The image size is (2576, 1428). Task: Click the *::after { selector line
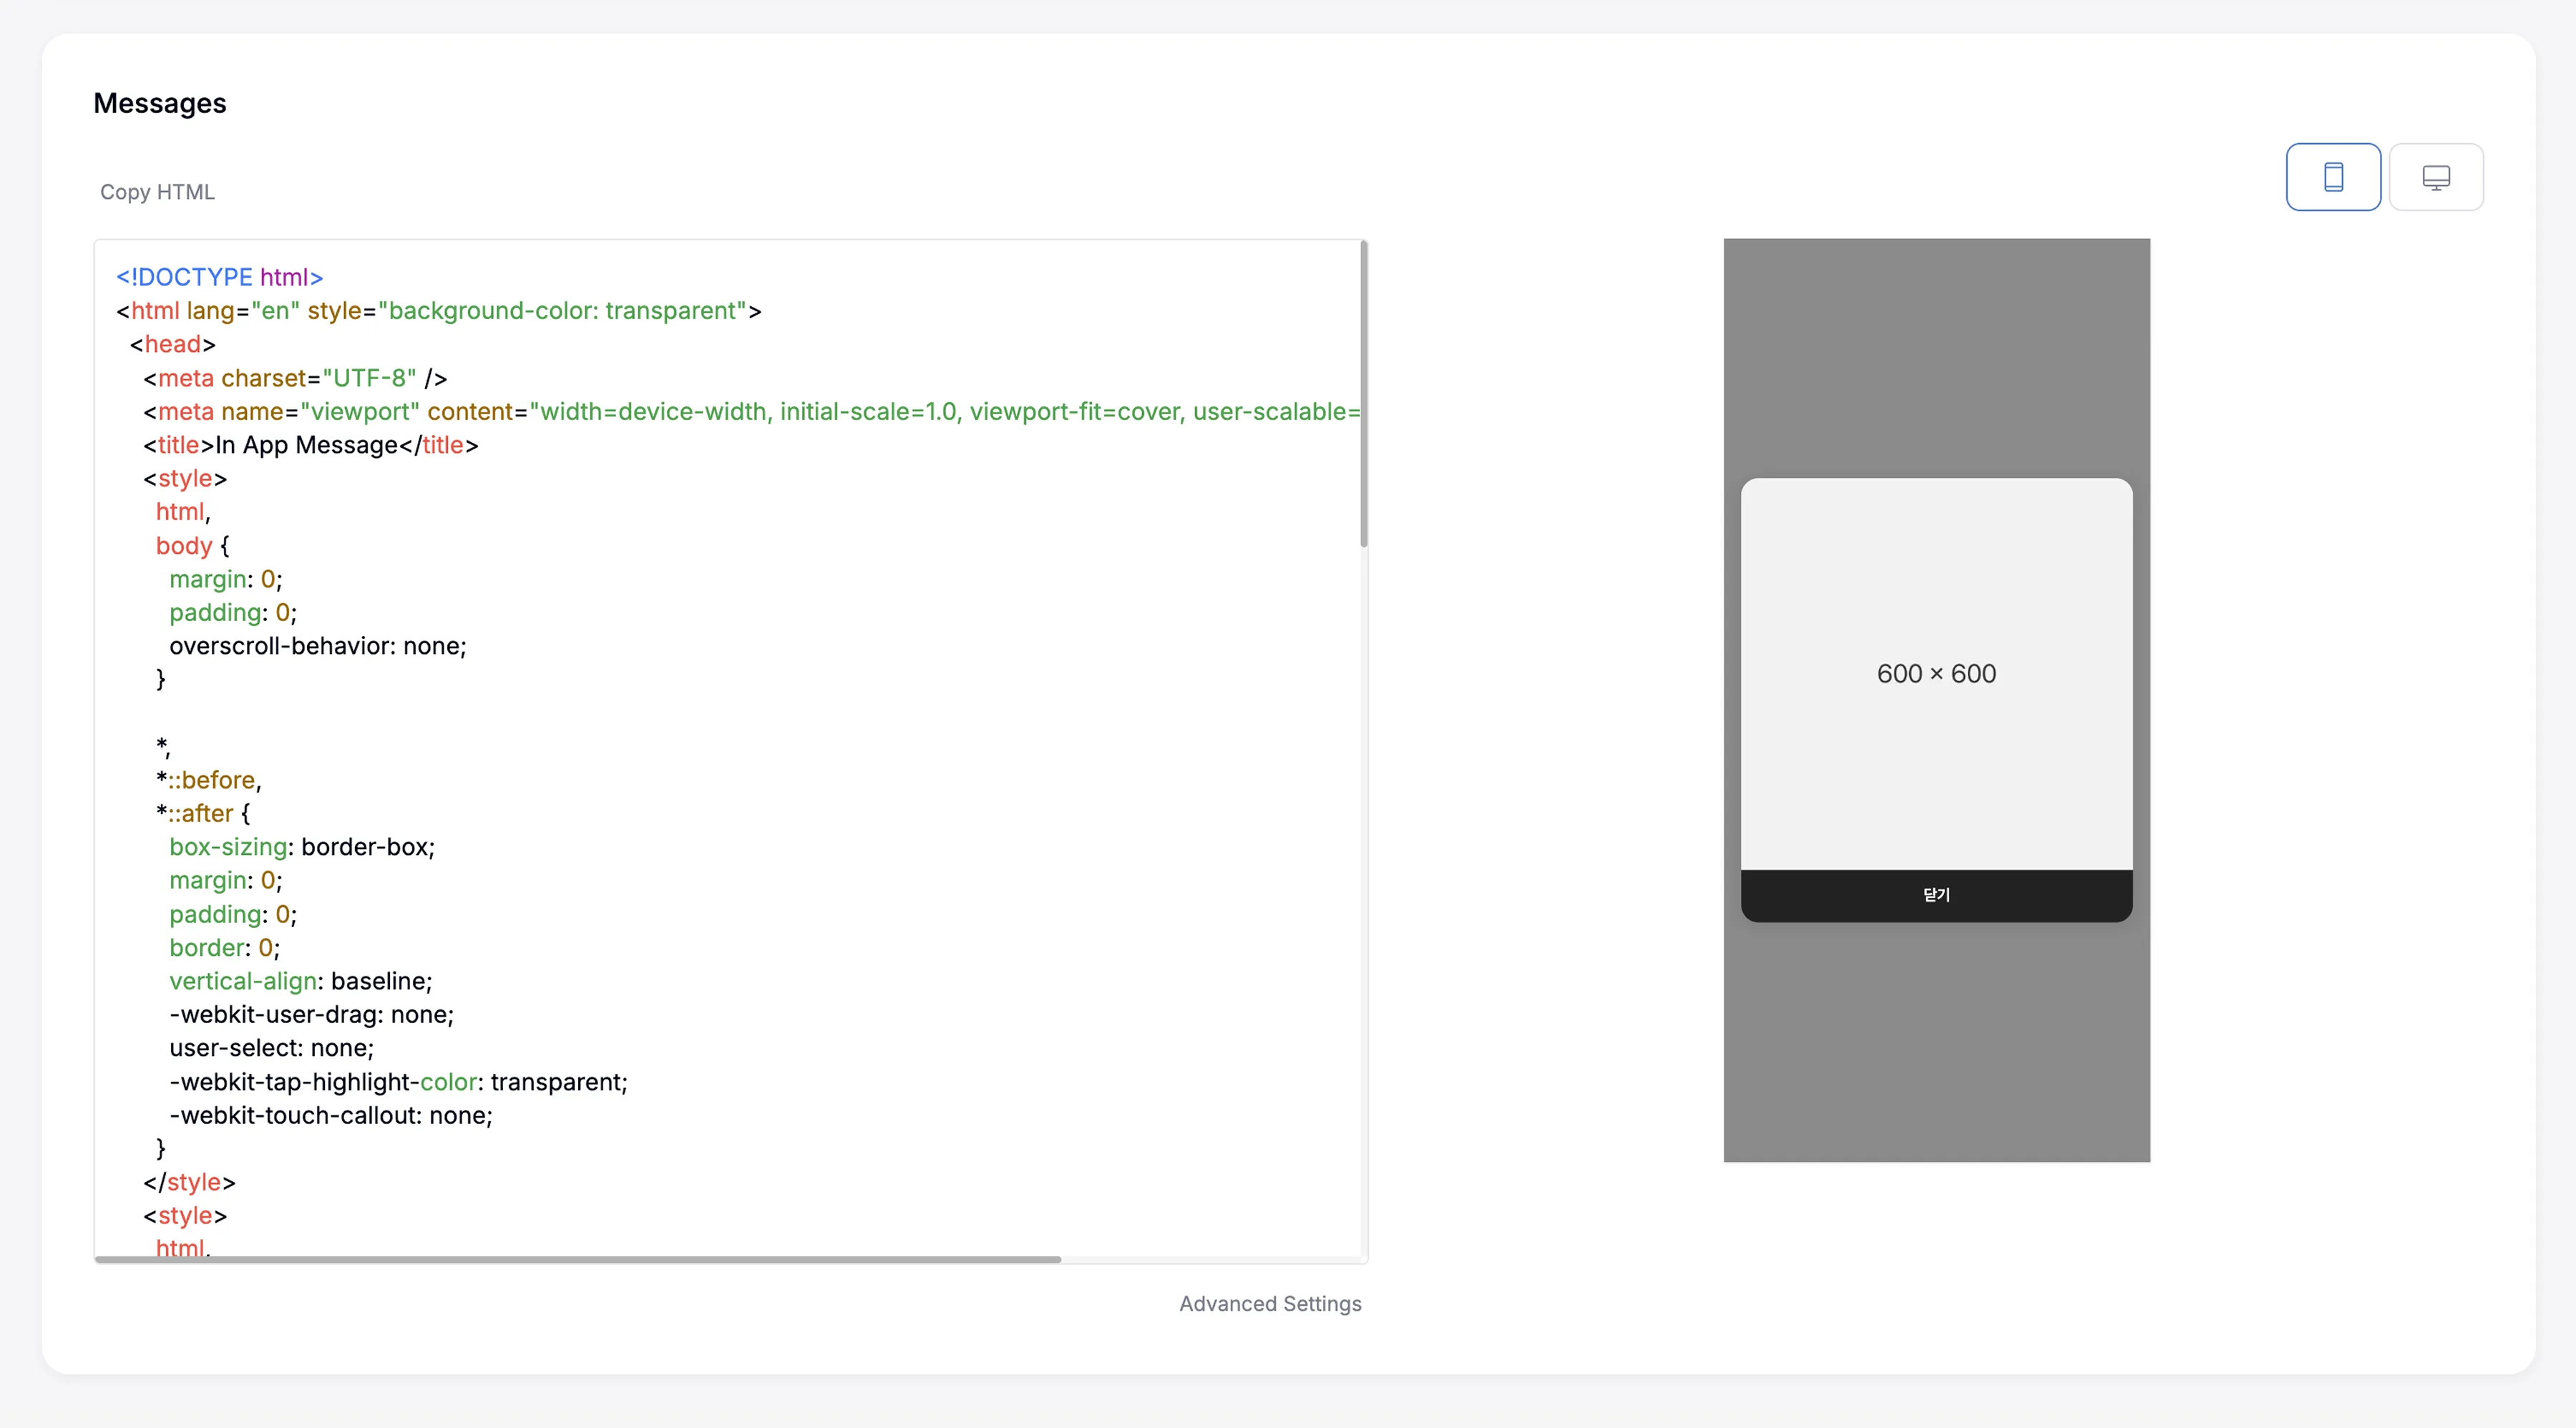point(203,813)
